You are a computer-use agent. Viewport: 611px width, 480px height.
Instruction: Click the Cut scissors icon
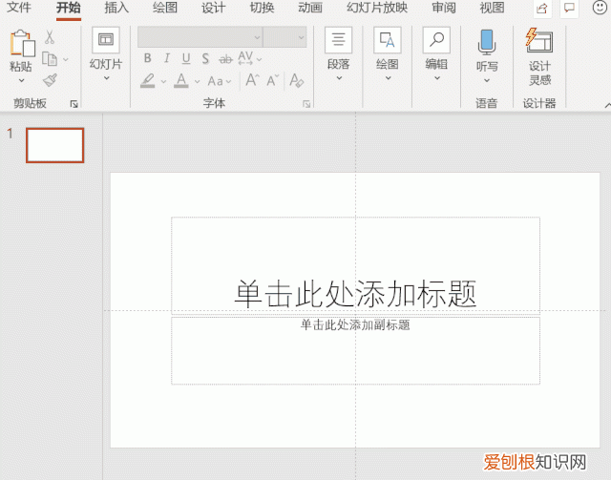[x=50, y=37]
